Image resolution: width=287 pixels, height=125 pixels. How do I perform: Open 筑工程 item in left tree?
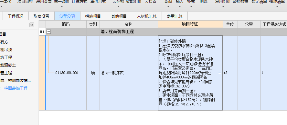click(x=6, y=58)
